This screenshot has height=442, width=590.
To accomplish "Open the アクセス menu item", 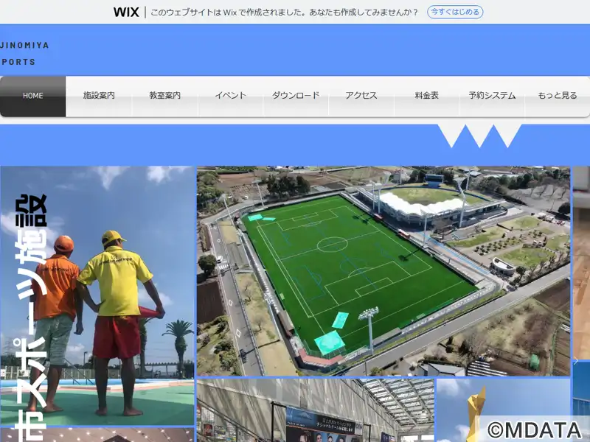I will coord(361,97).
